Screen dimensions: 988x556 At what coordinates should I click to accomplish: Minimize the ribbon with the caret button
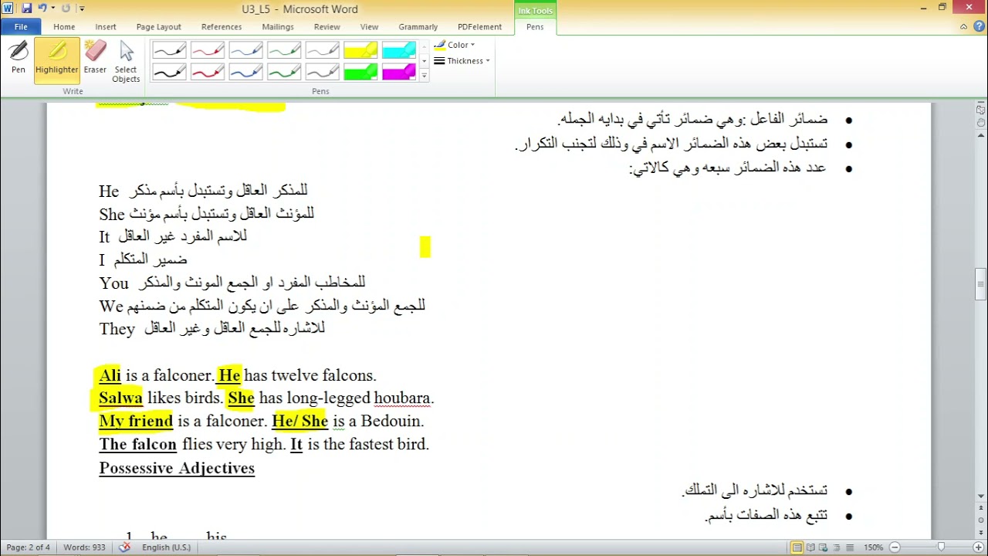point(963,27)
